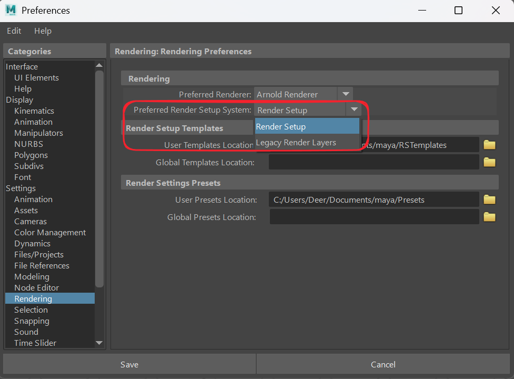514x379 pixels.
Task: Open the Preferred Renderer dropdown arrow
Action: [346, 94]
